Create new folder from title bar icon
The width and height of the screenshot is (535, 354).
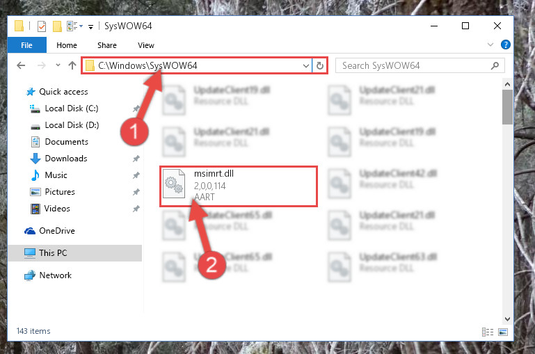[57, 26]
